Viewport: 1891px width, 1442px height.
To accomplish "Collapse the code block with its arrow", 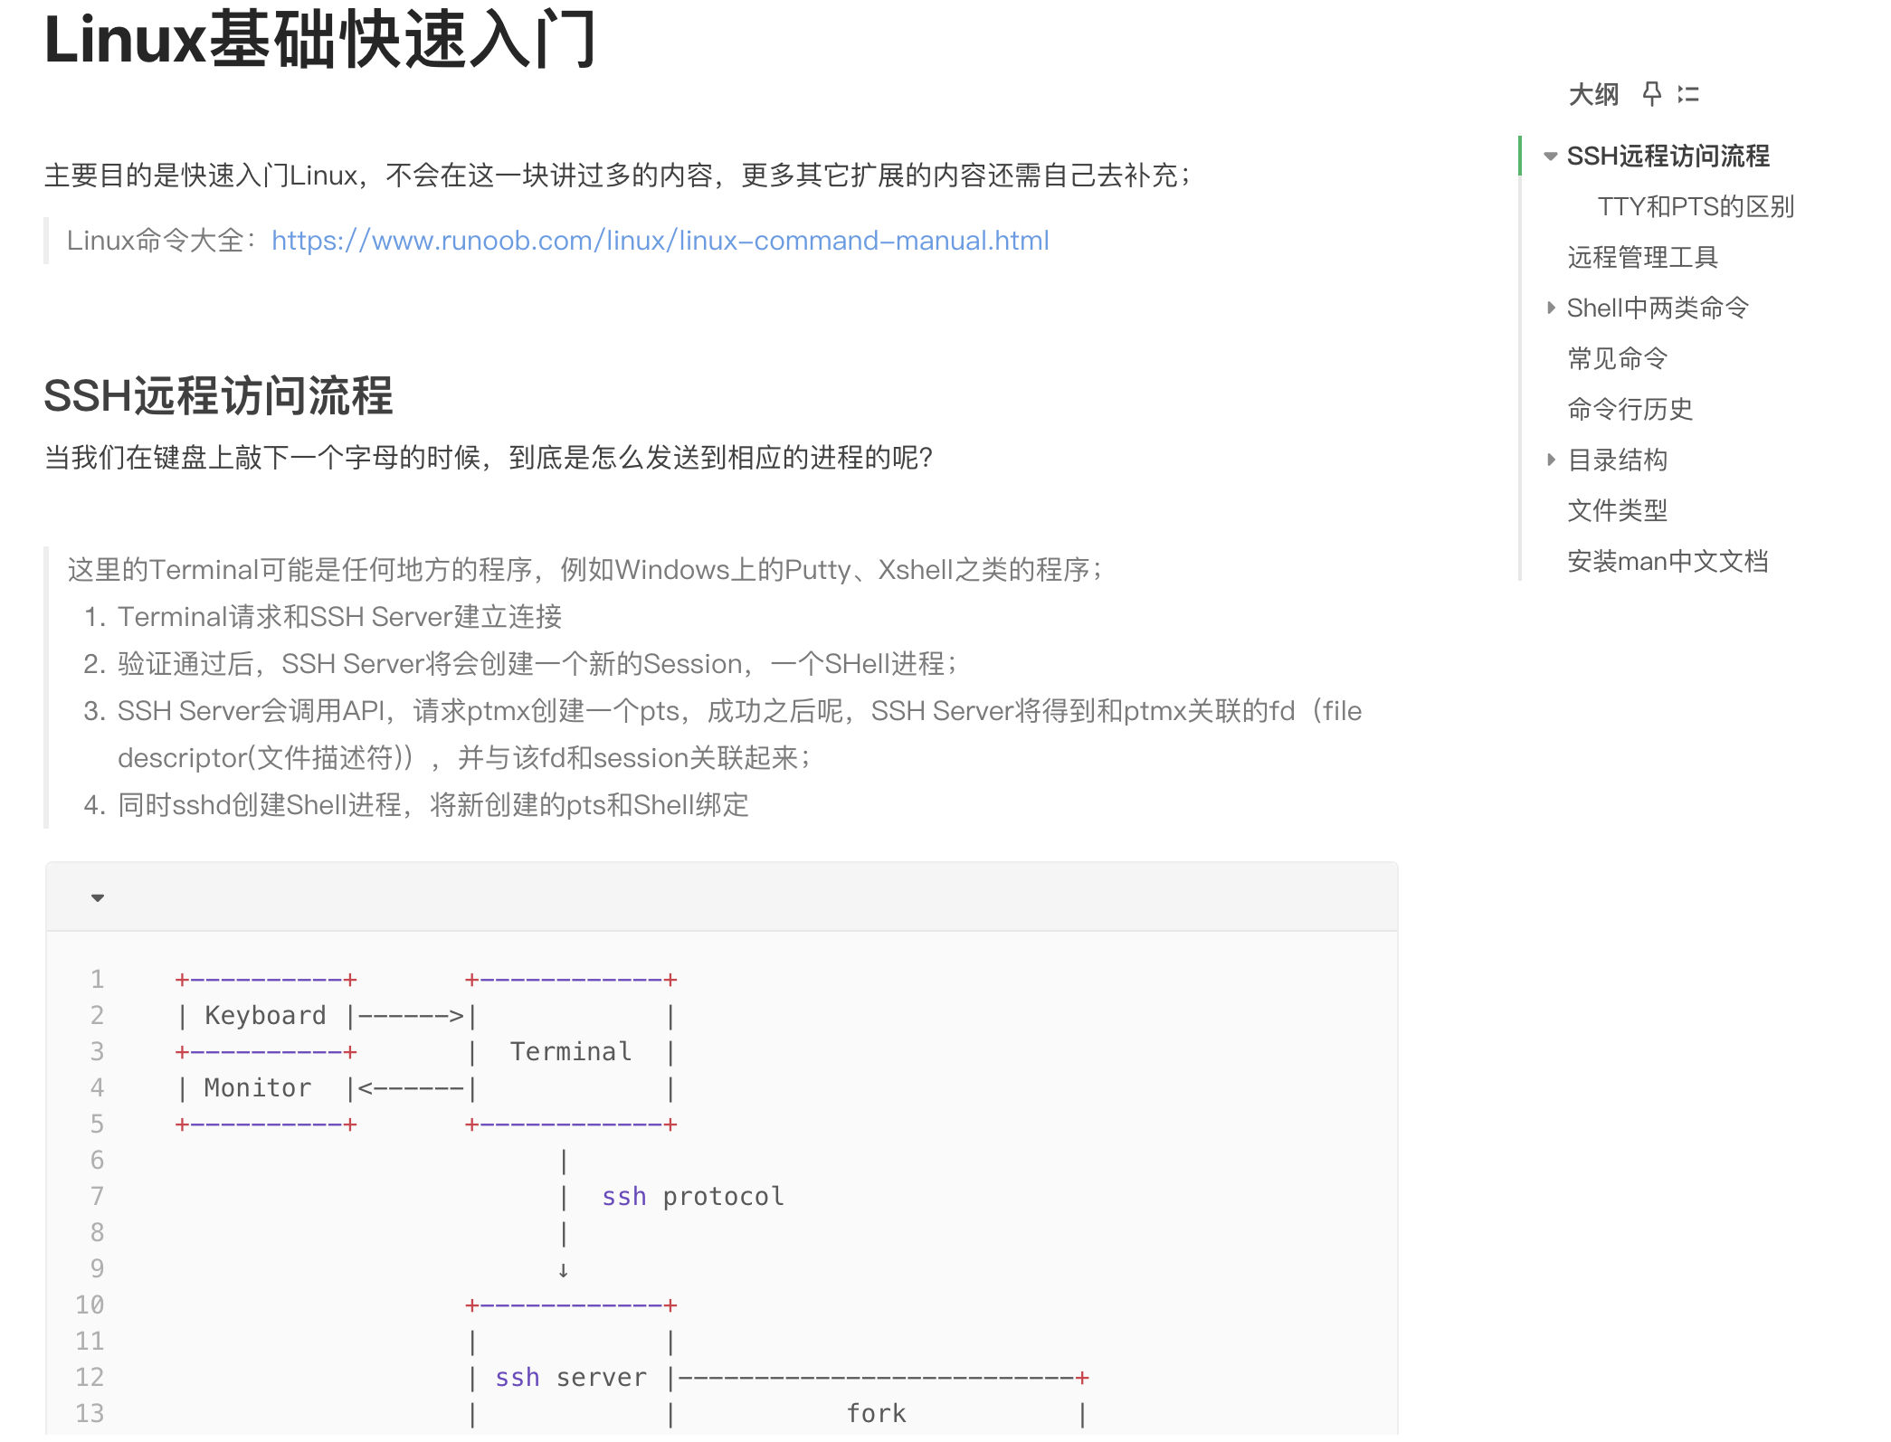I will pyautogui.click(x=98, y=897).
